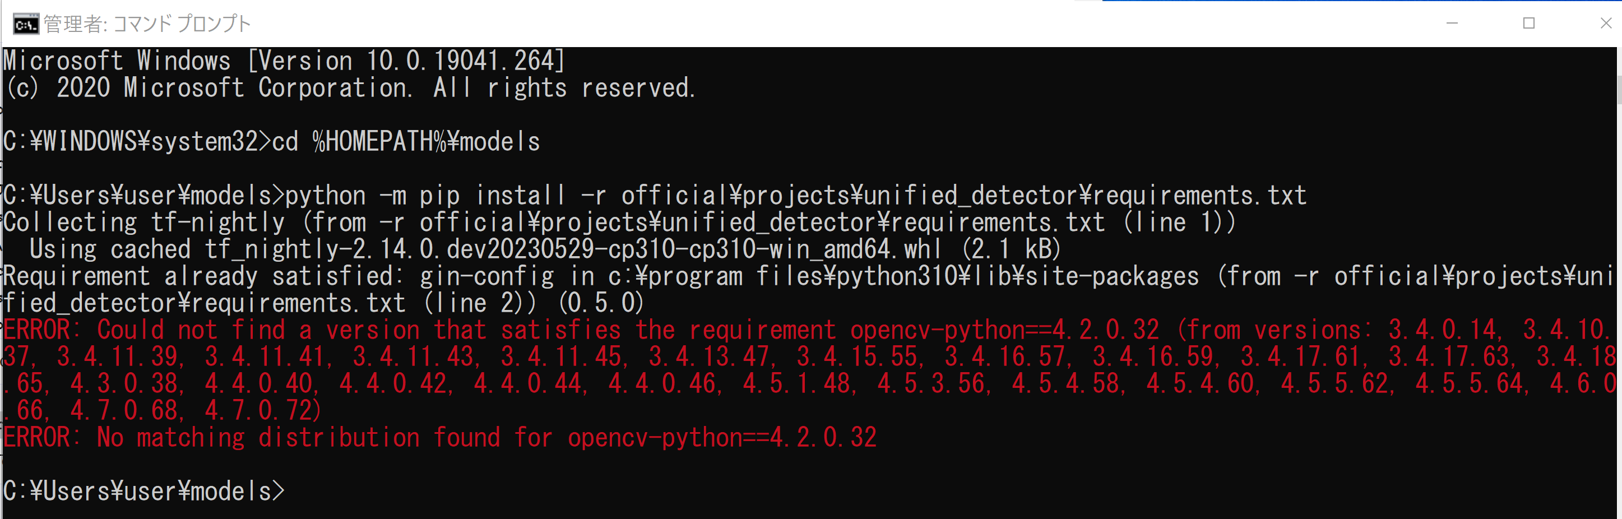Viewport: 1622px width, 519px height.
Task: Click the Collecting tf-nightly output line
Action: click(619, 223)
